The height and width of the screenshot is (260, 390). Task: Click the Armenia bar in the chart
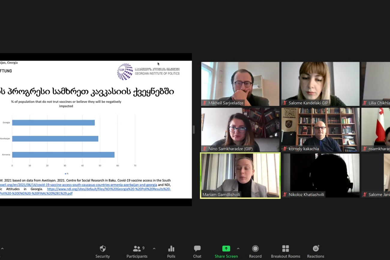pyautogui.click(x=63, y=155)
